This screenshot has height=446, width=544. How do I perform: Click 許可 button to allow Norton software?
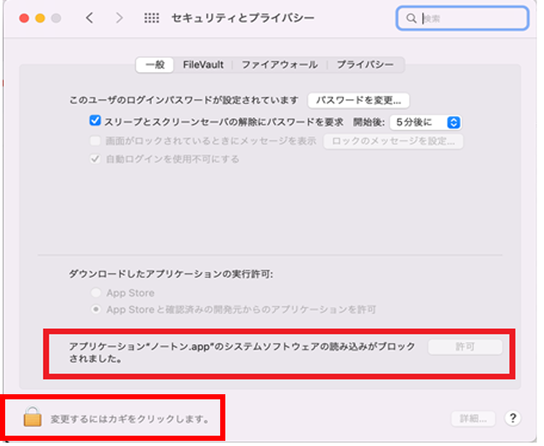click(465, 347)
